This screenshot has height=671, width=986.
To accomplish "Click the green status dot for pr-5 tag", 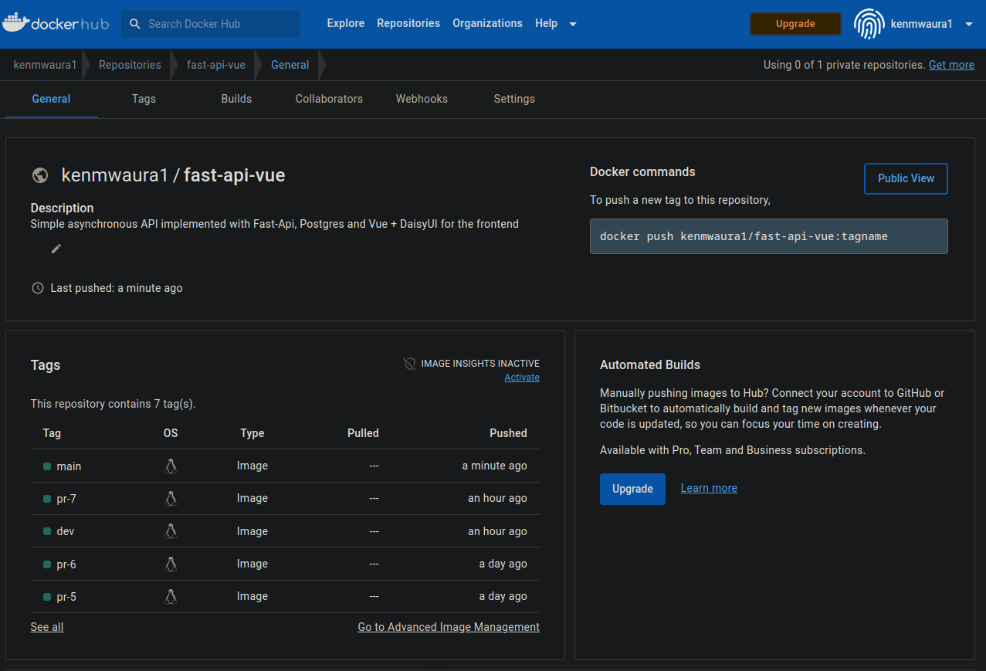I will coord(47,597).
